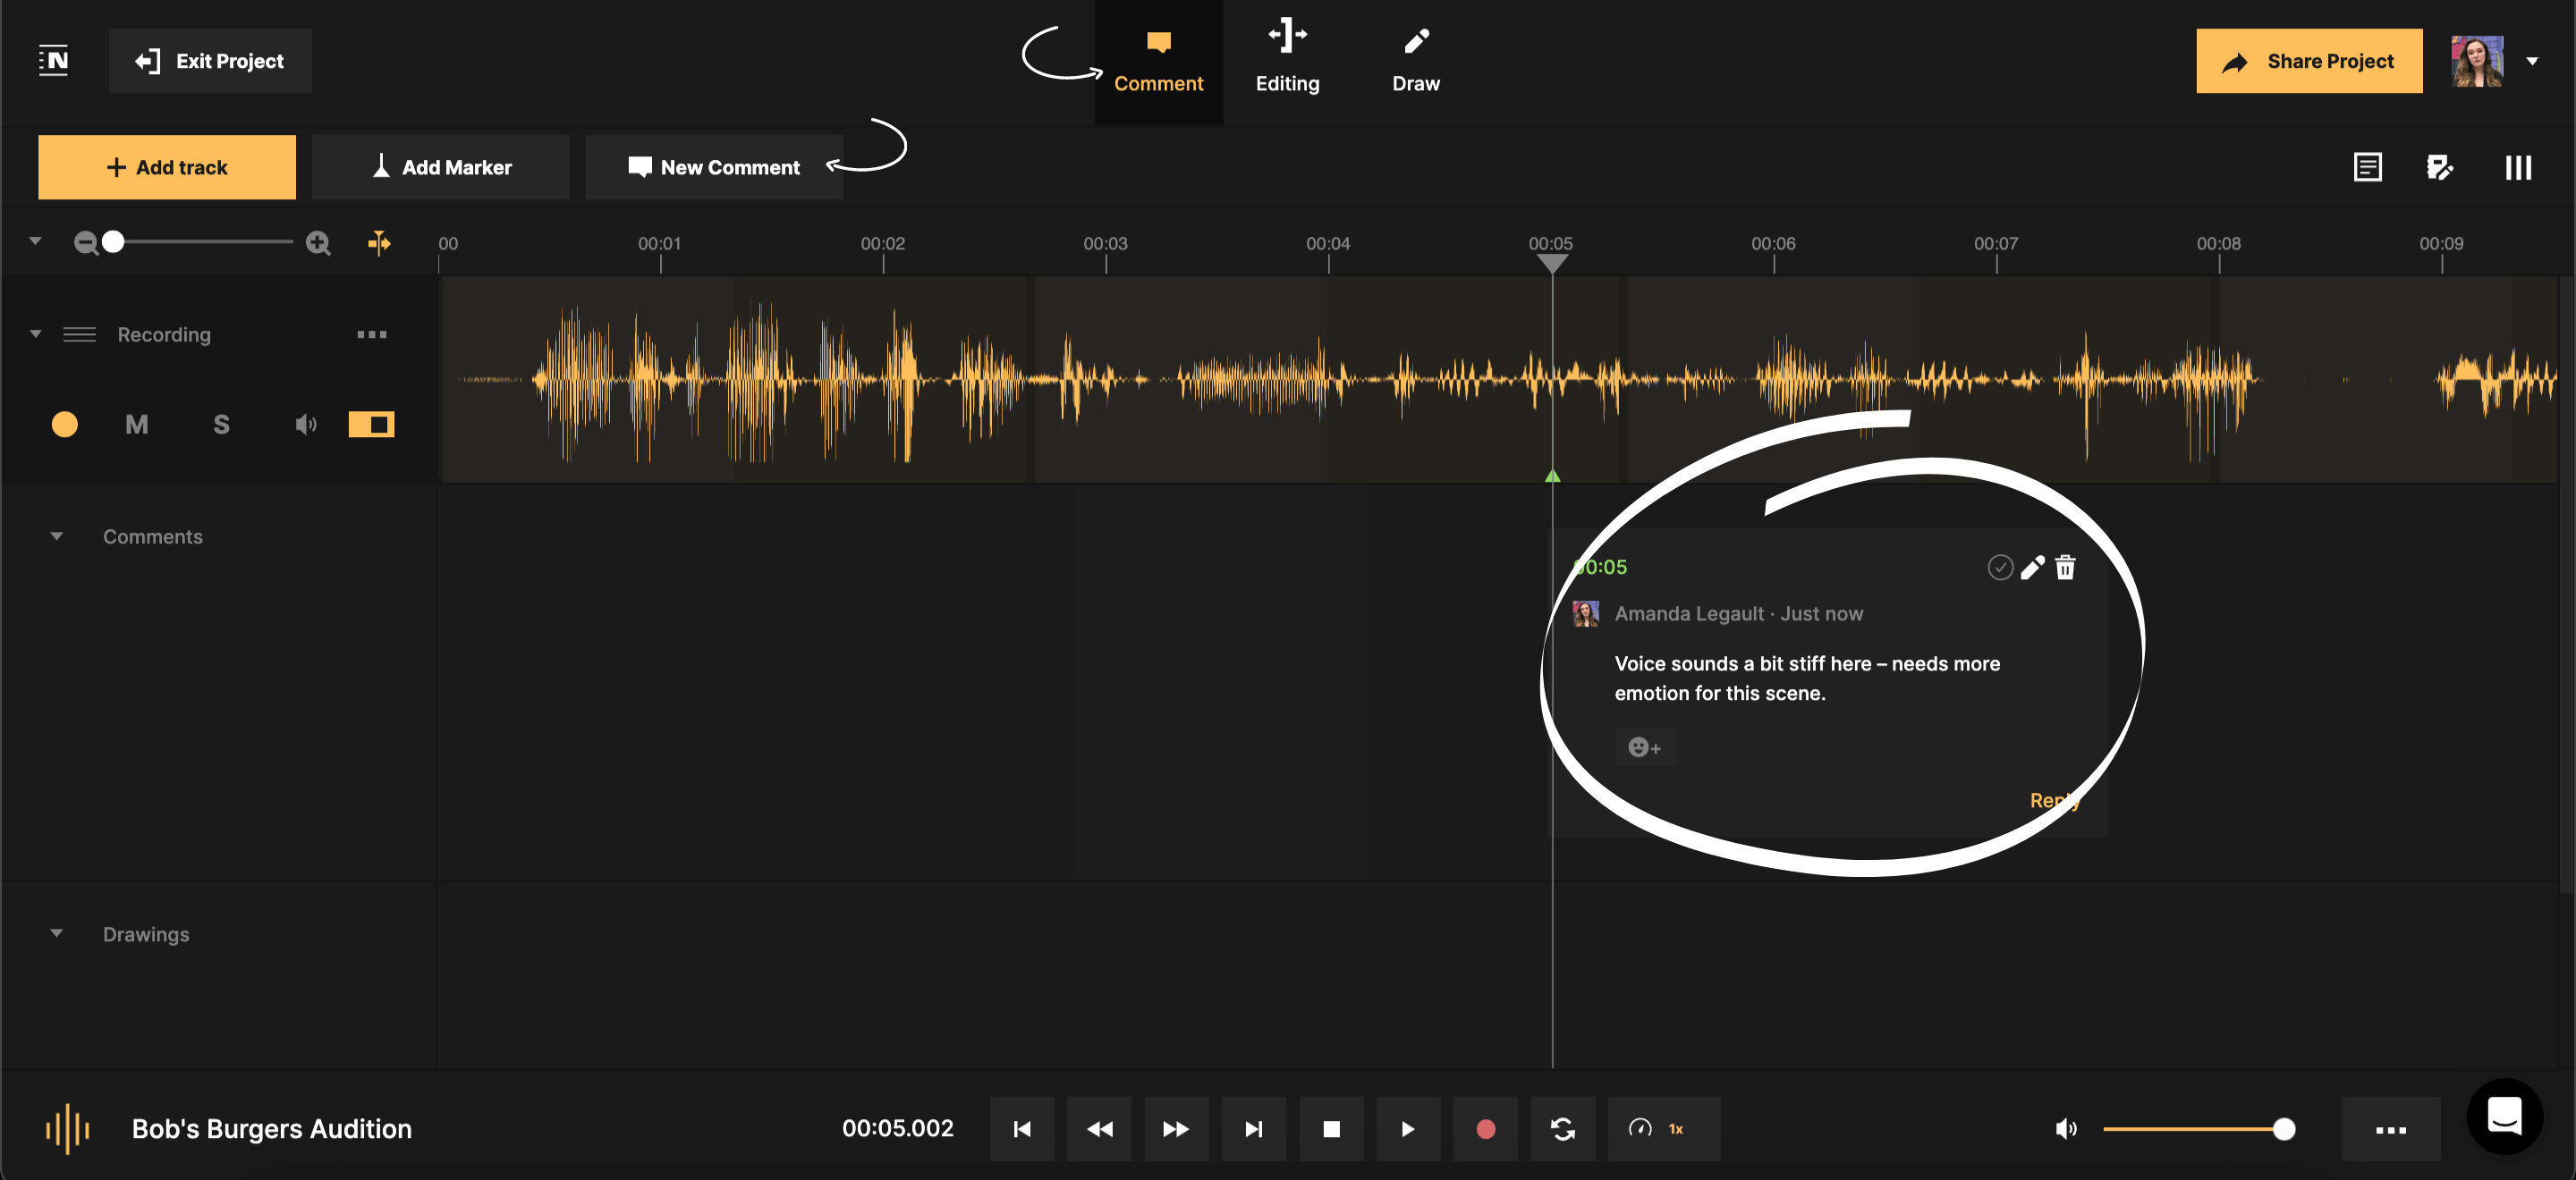Image resolution: width=2576 pixels, height=1180 pixels.
Task: Click the Share Project button
Action: point(2309,61)
